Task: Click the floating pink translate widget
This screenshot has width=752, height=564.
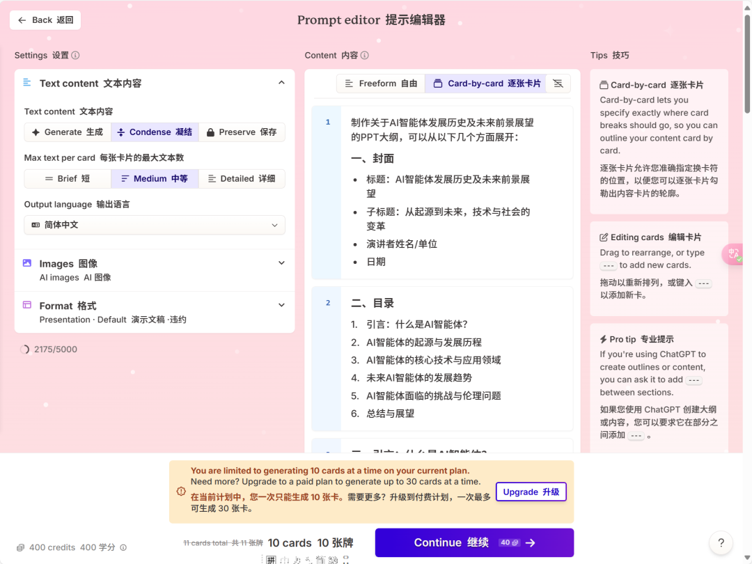Action: [x=734, y=254]
